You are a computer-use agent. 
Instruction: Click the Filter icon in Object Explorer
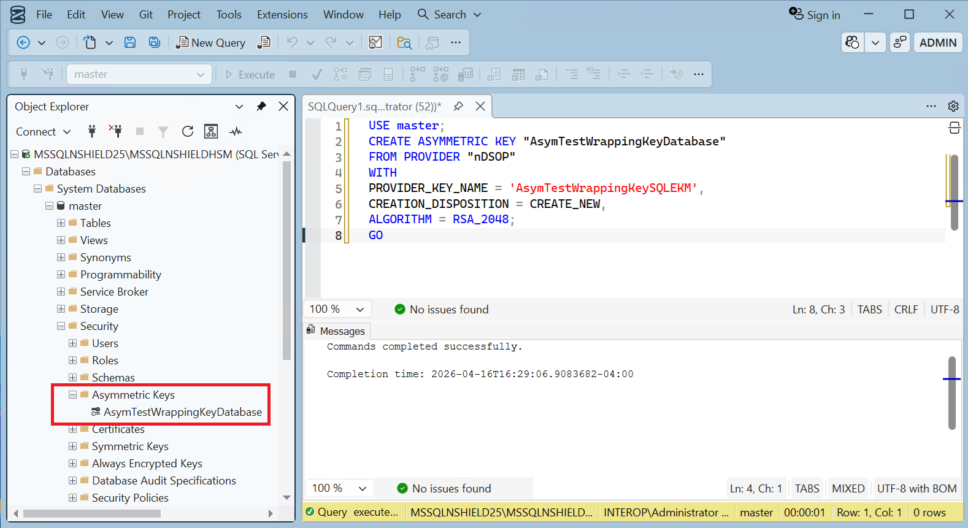pos(163,131)
